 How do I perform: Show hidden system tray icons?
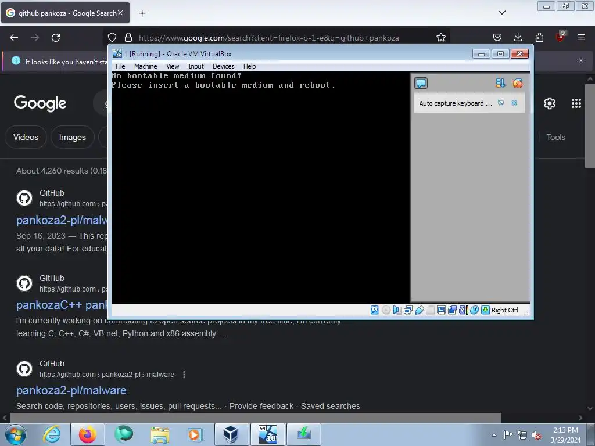pyautogui.click(x=494, y=435)
